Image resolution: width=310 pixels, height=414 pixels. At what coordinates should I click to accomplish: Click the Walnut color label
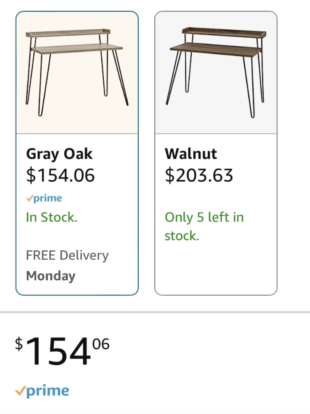click(191, 154)
